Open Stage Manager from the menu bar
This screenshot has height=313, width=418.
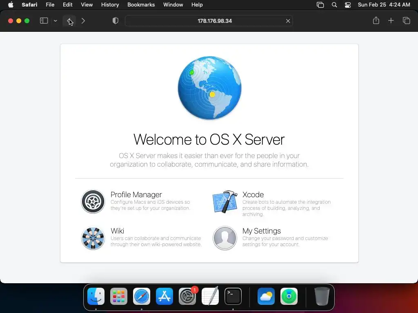[x=320, y=5]
